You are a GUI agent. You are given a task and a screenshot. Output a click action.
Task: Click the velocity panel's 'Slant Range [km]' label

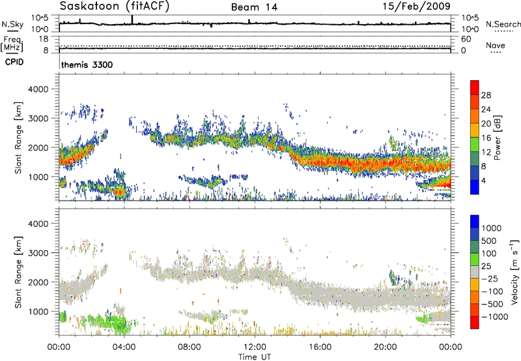coord(18,272)
